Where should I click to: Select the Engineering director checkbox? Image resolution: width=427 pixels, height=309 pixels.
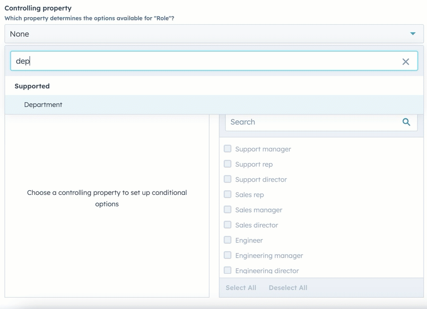pyautogui.click(x=228, y=270)
